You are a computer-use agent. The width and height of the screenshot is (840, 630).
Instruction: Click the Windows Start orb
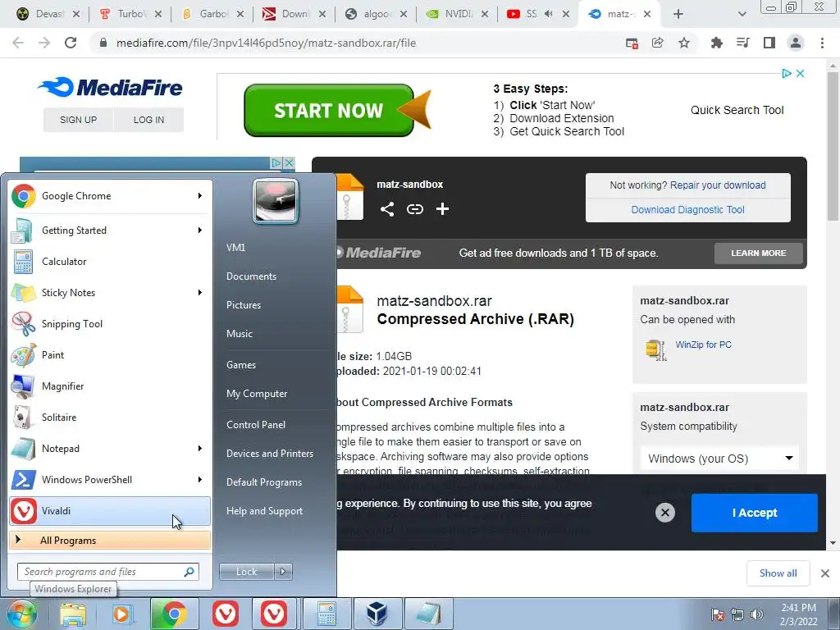click(21, 614)
